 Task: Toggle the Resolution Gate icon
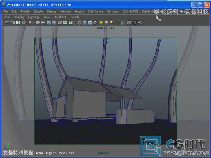(49, 22)
